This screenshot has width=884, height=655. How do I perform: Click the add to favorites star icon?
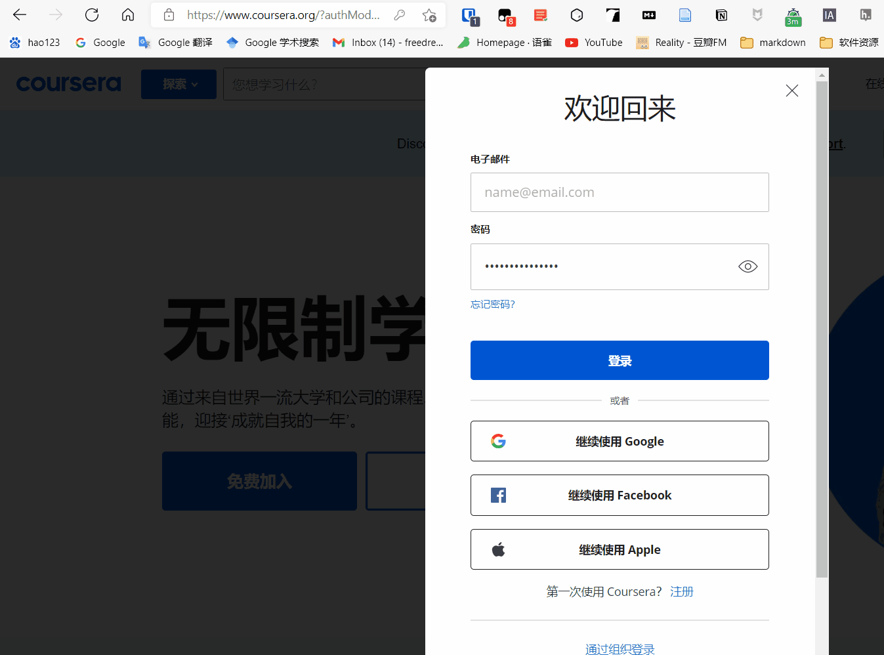(429, 15)
